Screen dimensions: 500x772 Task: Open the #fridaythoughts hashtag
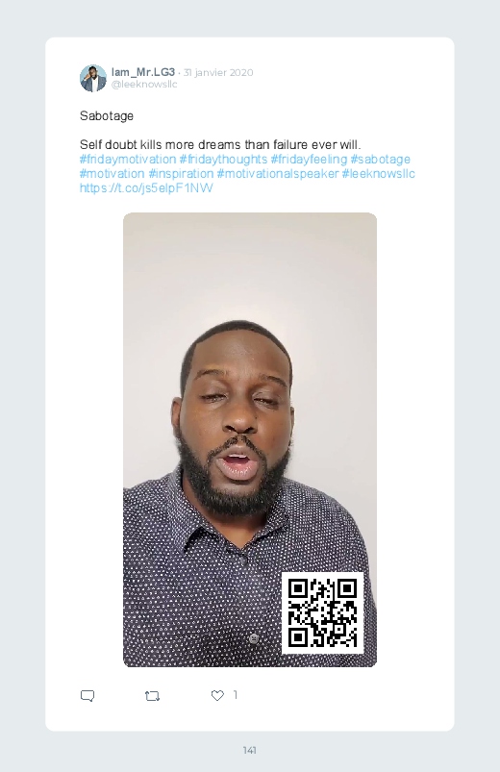click(x=223, y=159)
